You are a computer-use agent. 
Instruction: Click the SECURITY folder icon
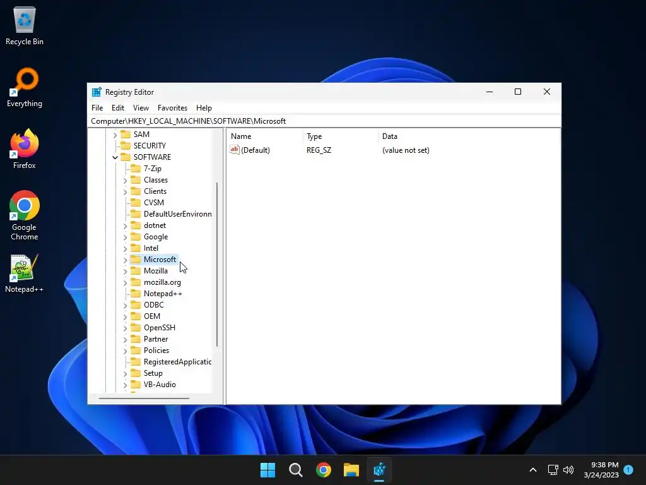(x=126, y=146)
